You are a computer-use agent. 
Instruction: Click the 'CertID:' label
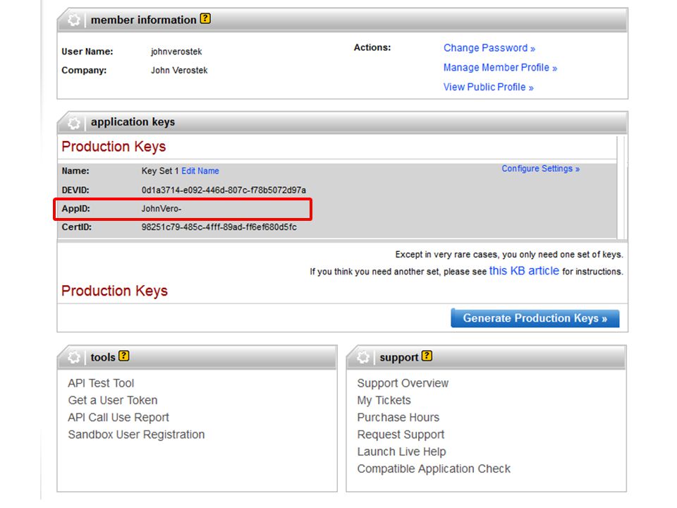click(76, 227)
